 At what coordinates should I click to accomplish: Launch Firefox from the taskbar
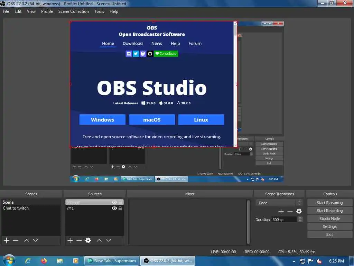point(44,261)
